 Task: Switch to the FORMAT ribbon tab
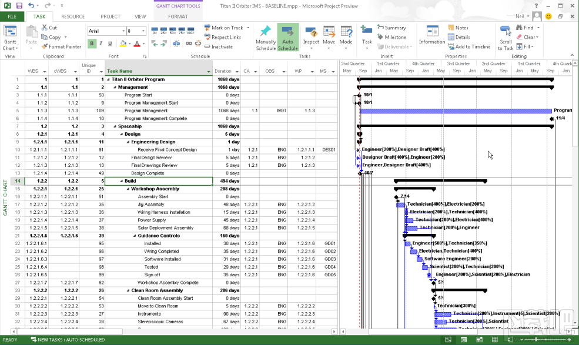(178, 16)
